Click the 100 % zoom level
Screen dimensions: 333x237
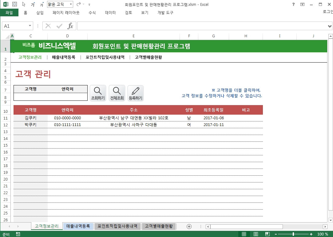[323, 234]
